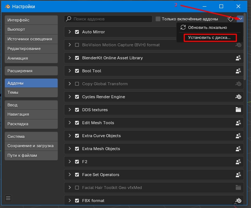
Task: Uncheck Cycles Render Engine addon
Action: pyautogui.click(x=77, y=97)
